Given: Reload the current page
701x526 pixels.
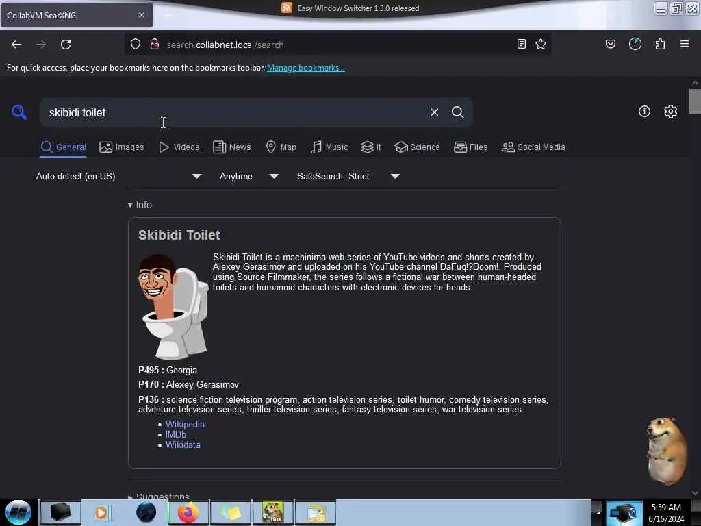Looking at the screenshot, I should point(66,45).
